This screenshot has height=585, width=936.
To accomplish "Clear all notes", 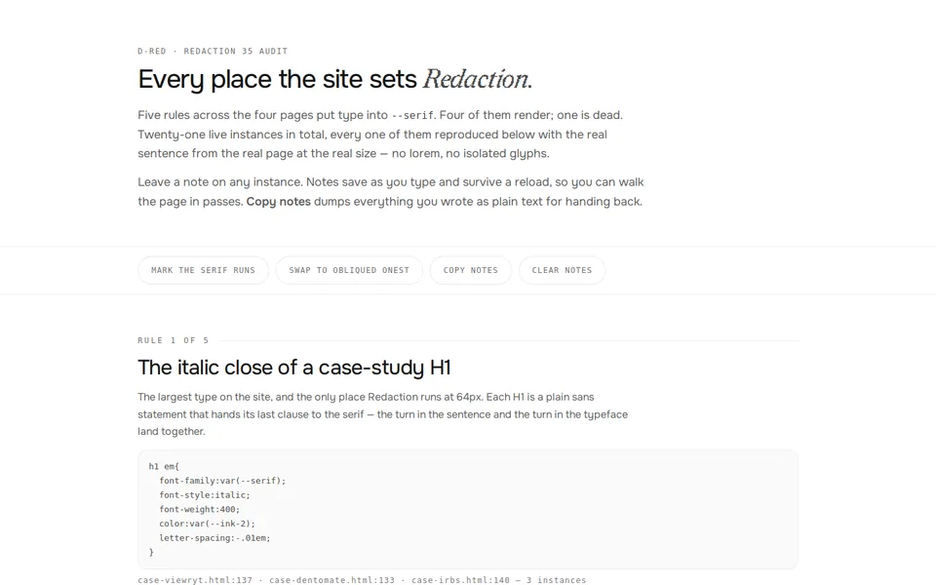I will [x=562, y=270].
